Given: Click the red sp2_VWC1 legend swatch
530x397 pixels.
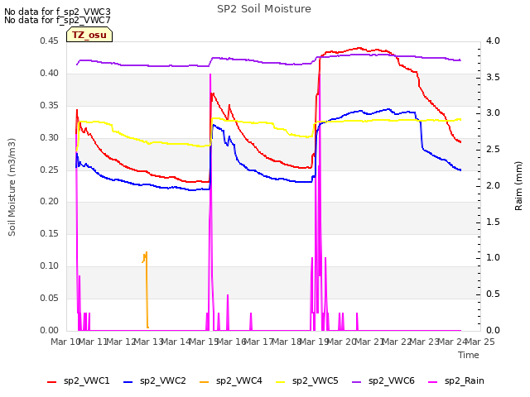Looking at the screenshot, I should pos(51,382).
